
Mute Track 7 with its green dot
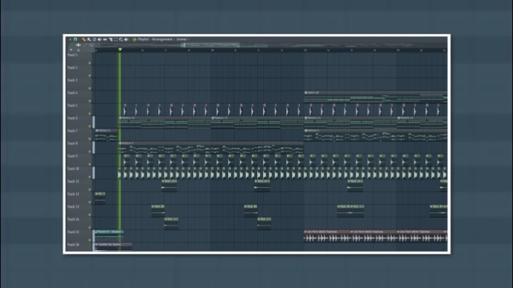[x=90, y=139]
